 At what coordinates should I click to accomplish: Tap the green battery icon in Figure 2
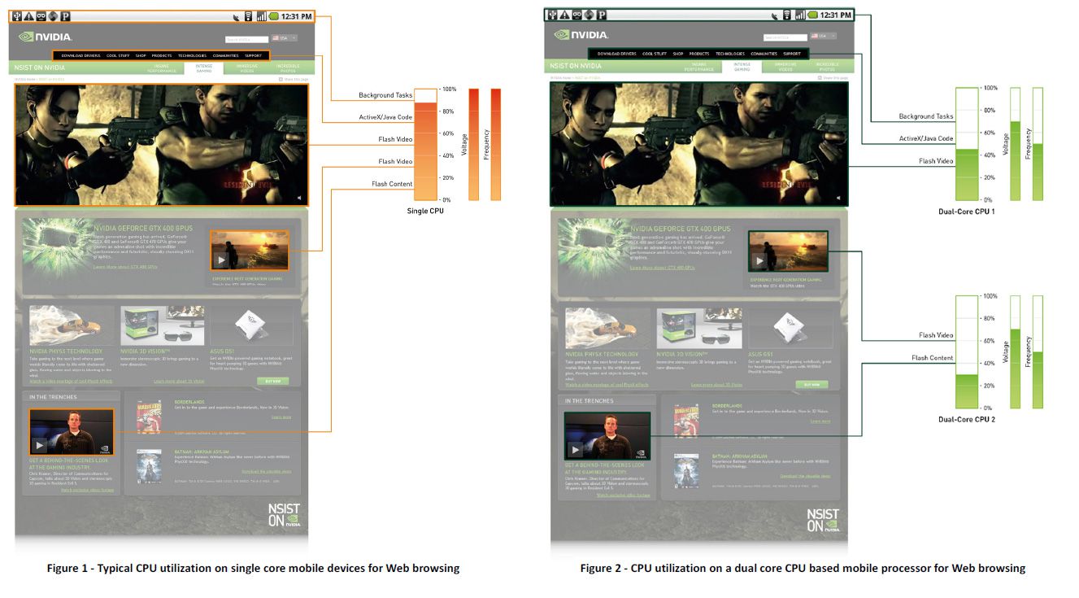click(812, 15)
